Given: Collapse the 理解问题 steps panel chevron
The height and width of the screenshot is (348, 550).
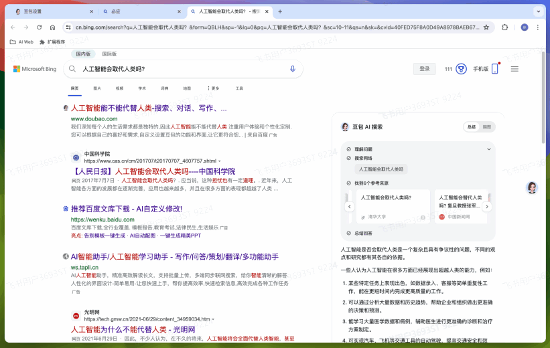Looking at the screenshot, I should 488,149.
